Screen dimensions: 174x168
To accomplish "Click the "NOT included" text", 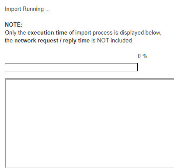I will (115, 41).
